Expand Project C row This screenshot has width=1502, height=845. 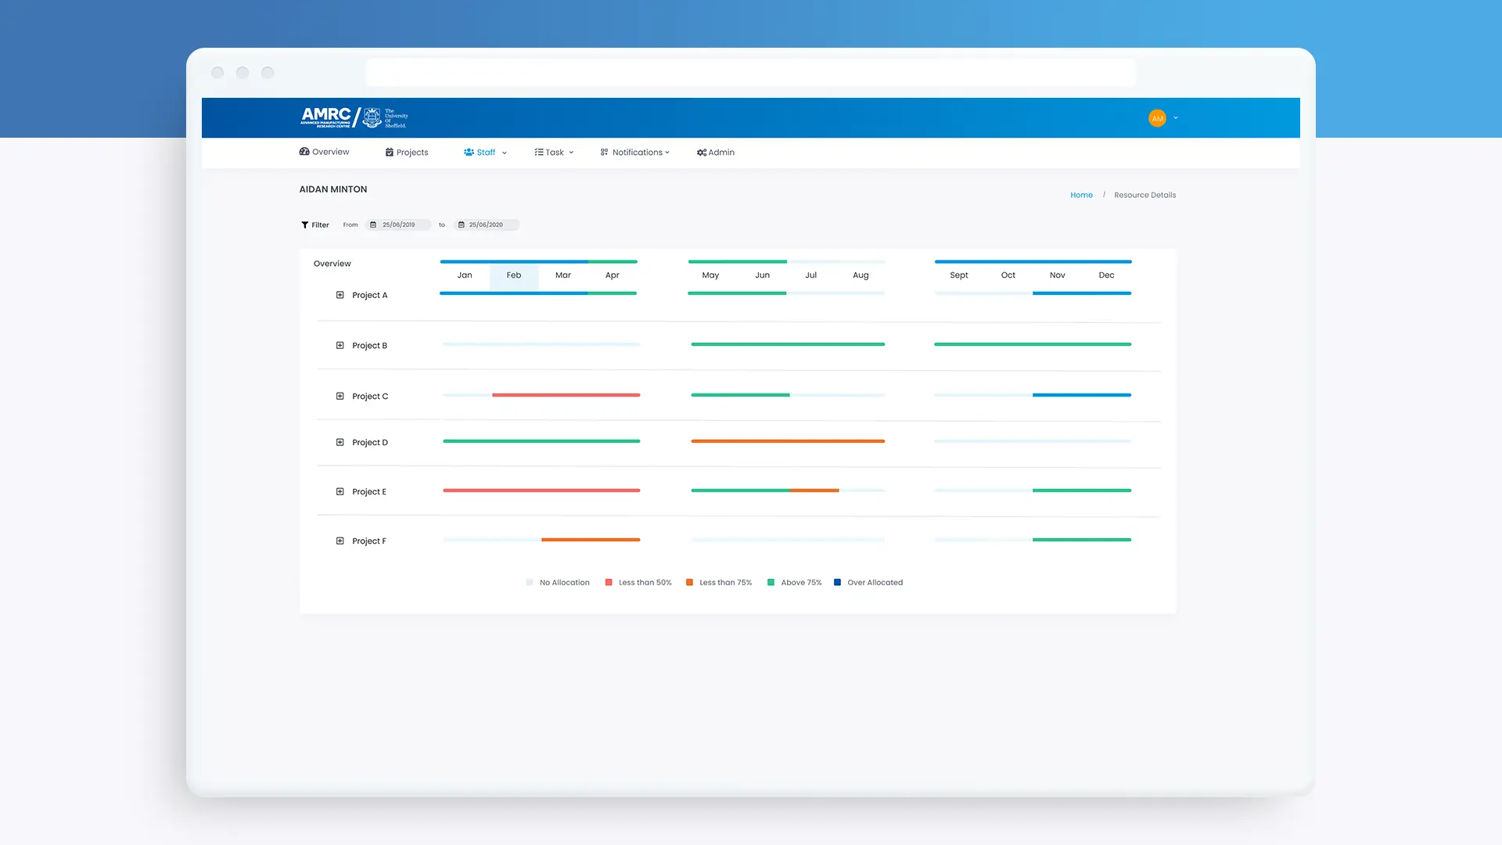[x=340, y=396]
